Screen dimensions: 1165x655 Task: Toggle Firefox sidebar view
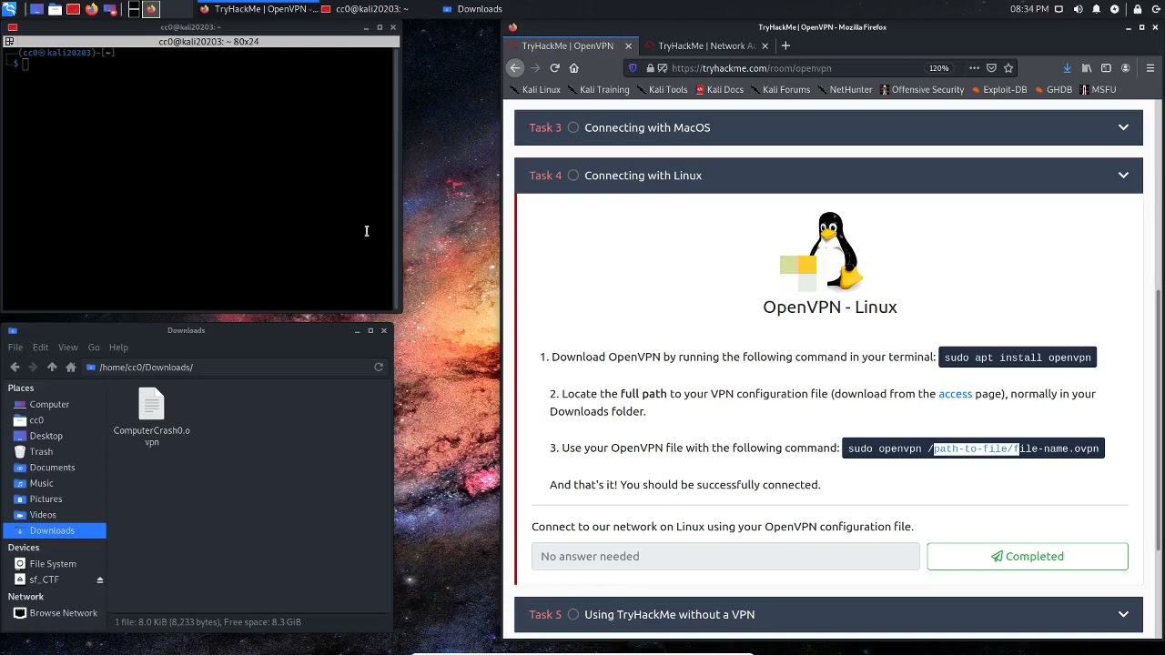(1106, 68)
